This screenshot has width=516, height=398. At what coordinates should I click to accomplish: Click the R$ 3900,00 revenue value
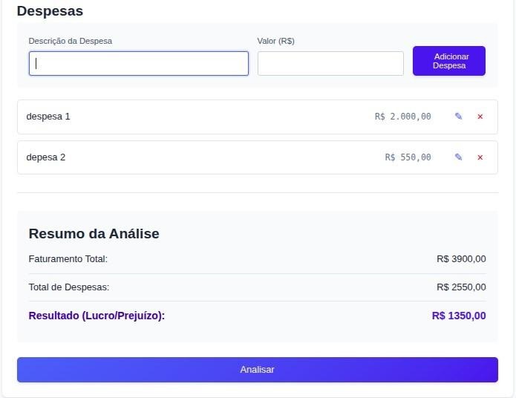pos(461,259)
